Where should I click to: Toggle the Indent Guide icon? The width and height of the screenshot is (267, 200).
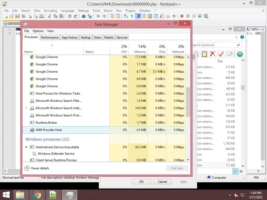click(138, 16)
